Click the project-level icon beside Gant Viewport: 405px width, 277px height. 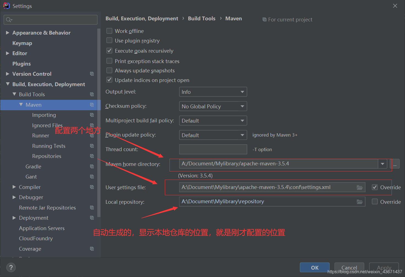[x=92, y=177]
